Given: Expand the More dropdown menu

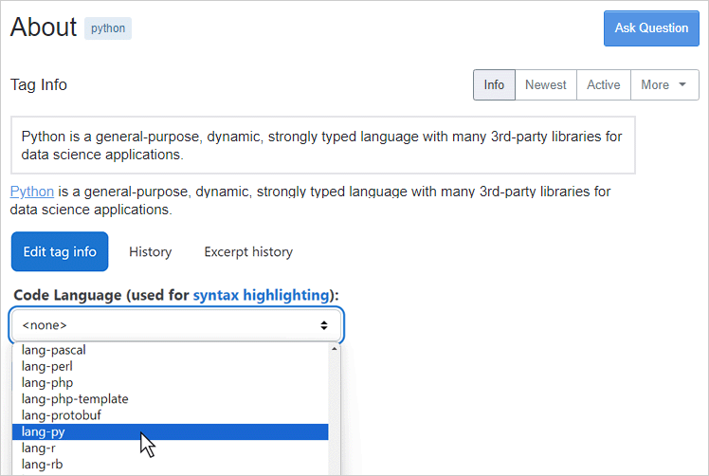Looking at the screenshot, I should click(x=664, y=84).
